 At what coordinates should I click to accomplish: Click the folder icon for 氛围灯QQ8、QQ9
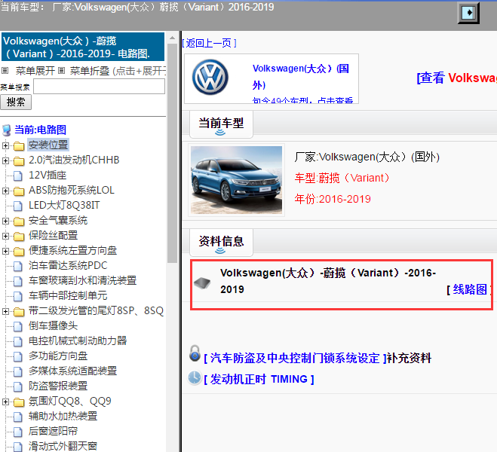point(19,402)
